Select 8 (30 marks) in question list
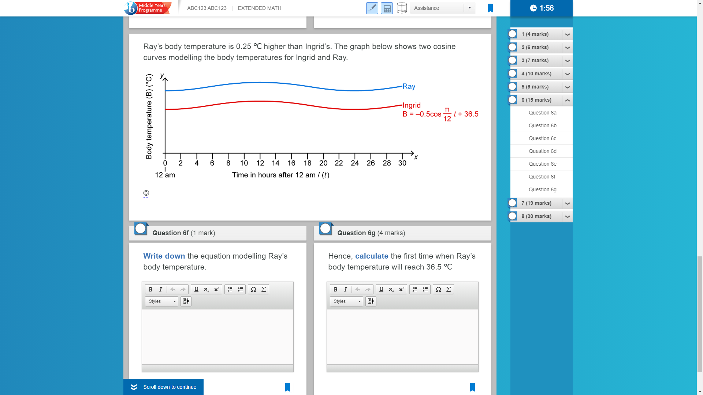The width and height of the screenshot is (703, 395). pyautogui.click(x=536, y=216)
